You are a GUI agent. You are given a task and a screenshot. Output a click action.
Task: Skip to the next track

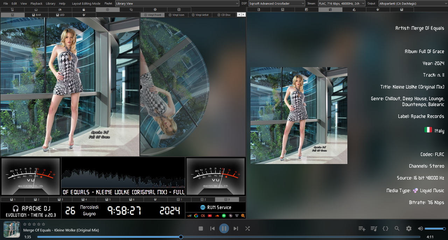coord(236,228)
